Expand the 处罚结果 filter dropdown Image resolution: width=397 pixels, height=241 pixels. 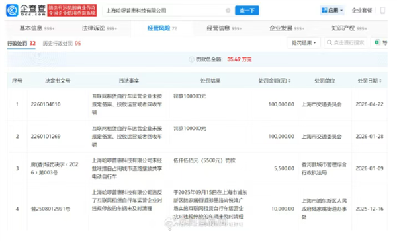(x=304, y=43)
